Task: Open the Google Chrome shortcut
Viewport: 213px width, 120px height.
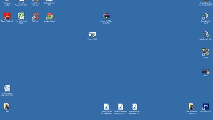Action: pos(50,16)
